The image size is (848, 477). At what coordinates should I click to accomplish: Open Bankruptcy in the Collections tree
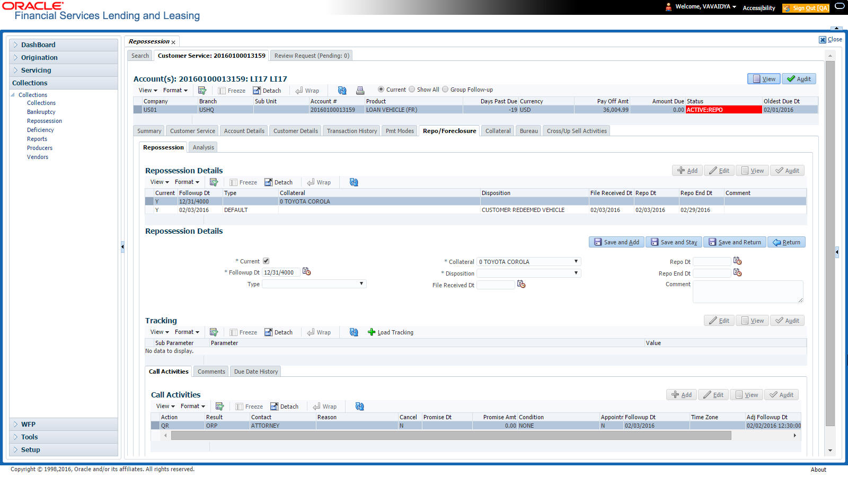[41, 112]
